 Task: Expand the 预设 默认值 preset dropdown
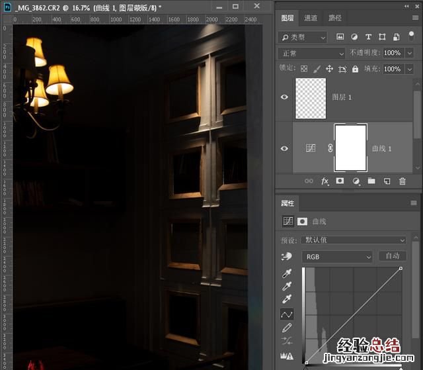[x=354, y=240]
